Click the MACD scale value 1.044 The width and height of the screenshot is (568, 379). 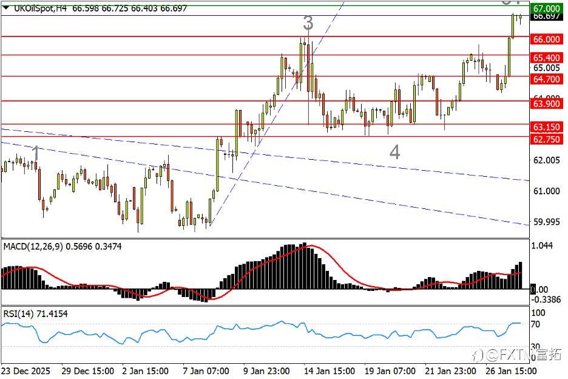pos(542,245)
